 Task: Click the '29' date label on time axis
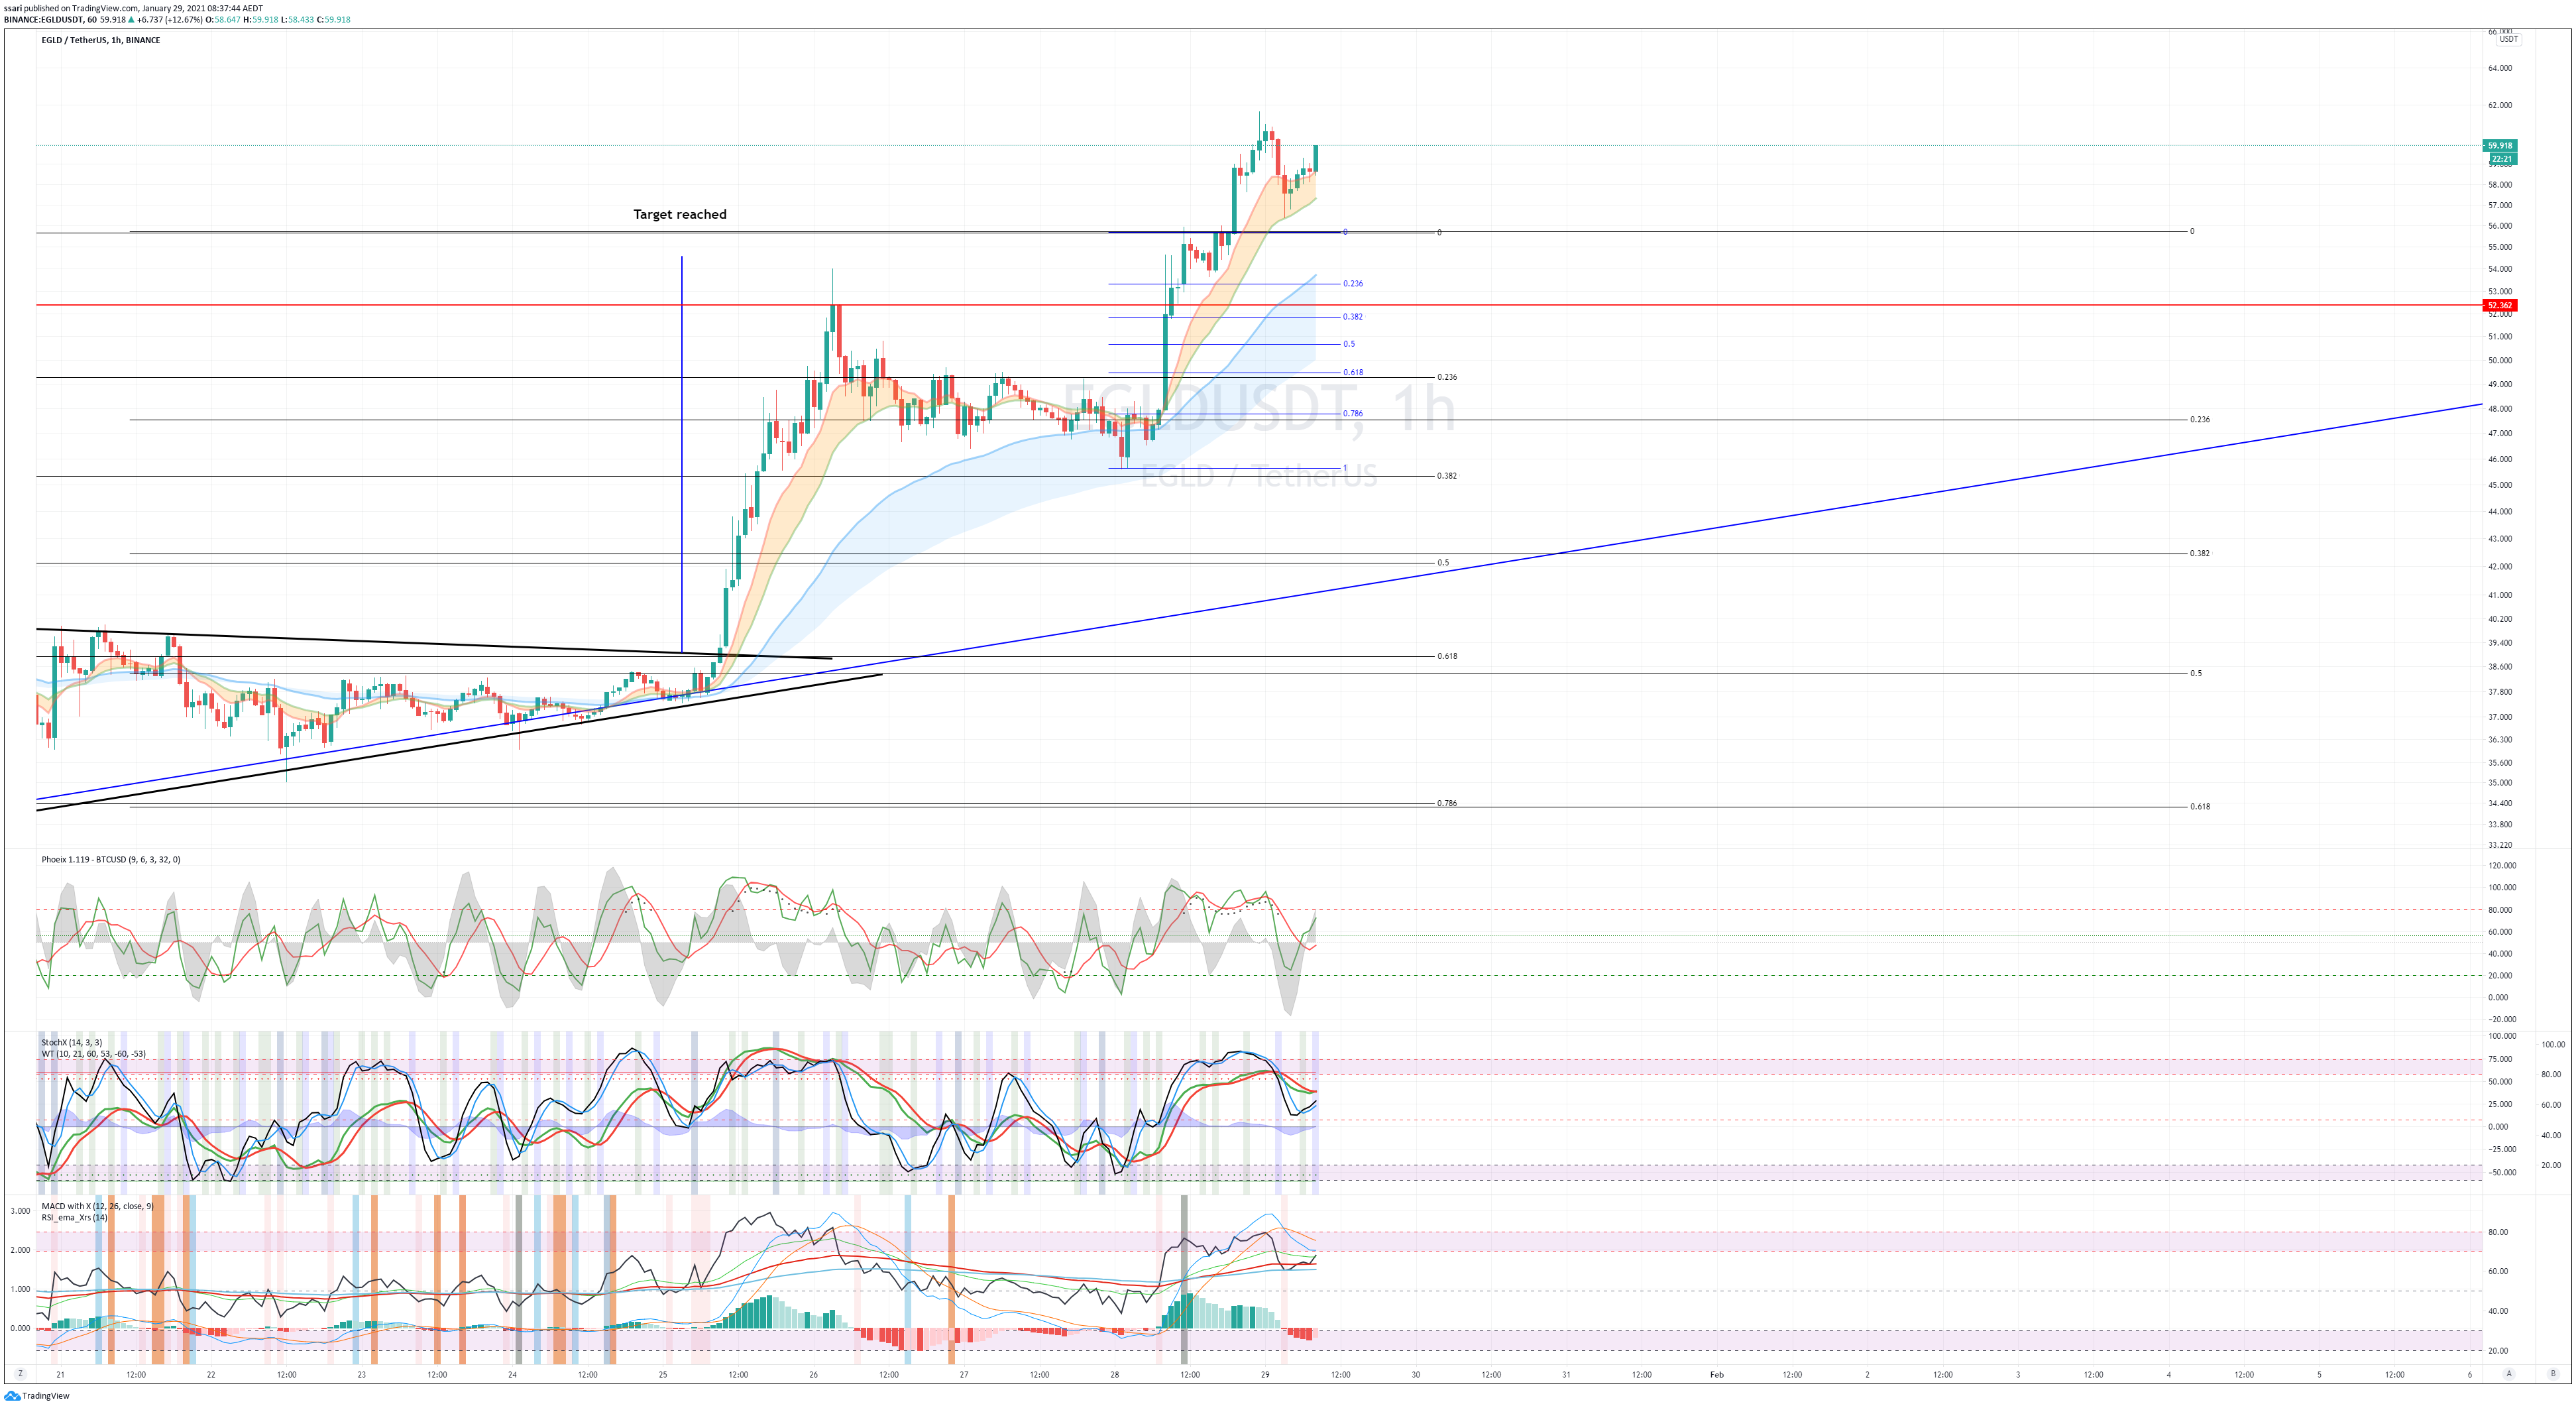tap(1265, 1374)
